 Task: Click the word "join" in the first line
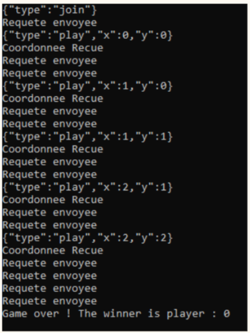click(x=71, y=10)
